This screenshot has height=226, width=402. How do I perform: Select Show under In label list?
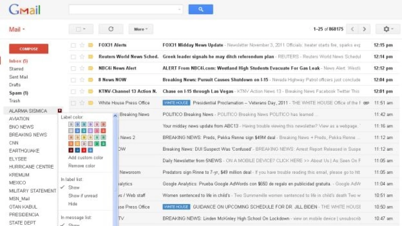pyautogui.click(x=74, y=187)
